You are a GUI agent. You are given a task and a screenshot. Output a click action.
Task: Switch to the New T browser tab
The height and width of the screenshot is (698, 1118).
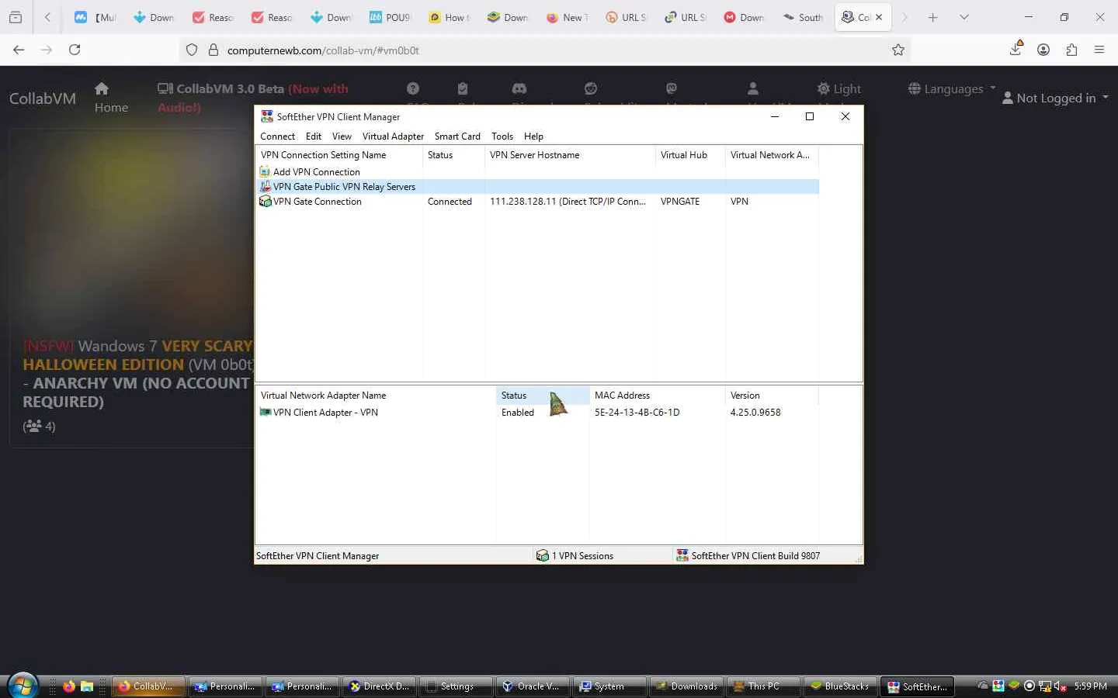(567, 17)
